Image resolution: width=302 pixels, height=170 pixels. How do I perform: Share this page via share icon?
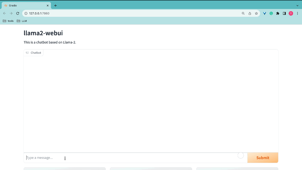[x=250, y=13]
